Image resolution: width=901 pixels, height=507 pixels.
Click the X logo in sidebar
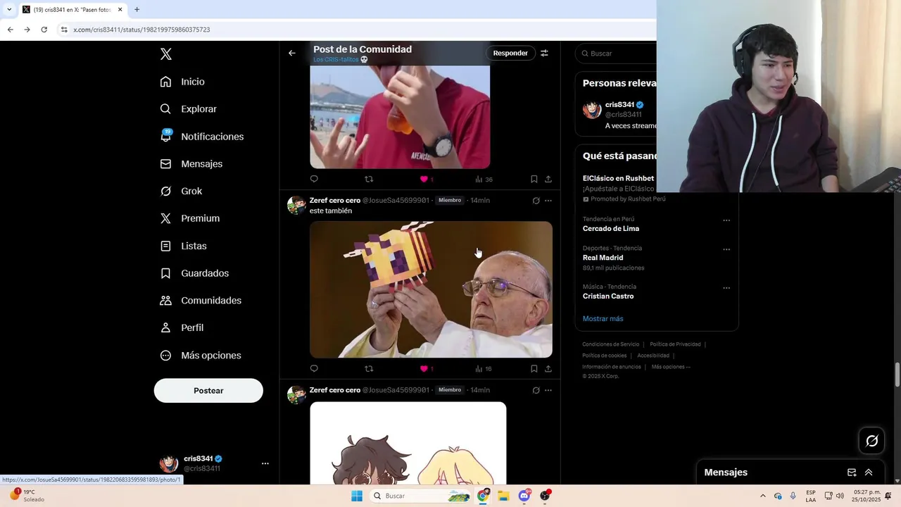[x=165, y=54]
